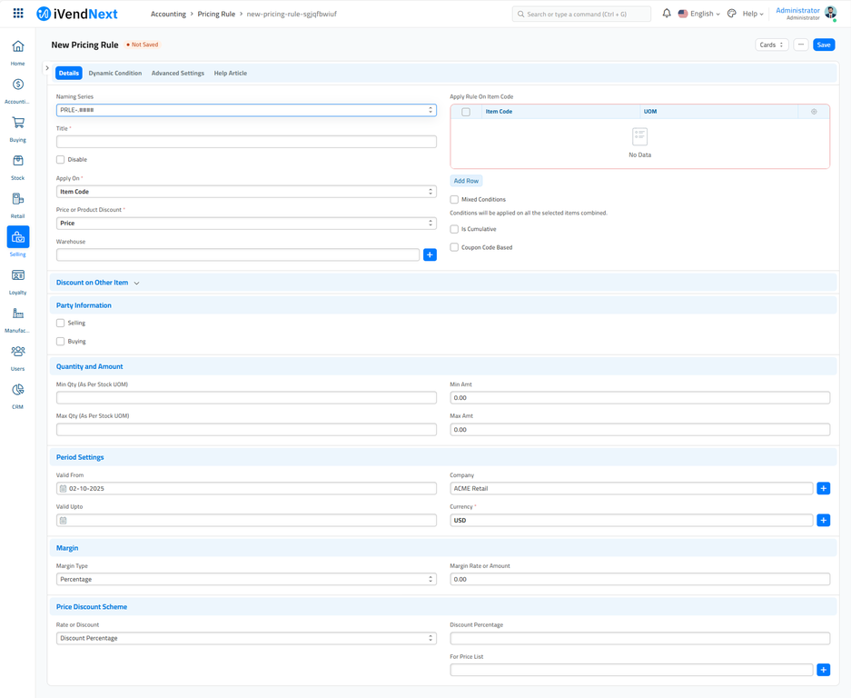Open the Margin Type dropdown
Screen dimensions: 851x698
coord(246,579)
